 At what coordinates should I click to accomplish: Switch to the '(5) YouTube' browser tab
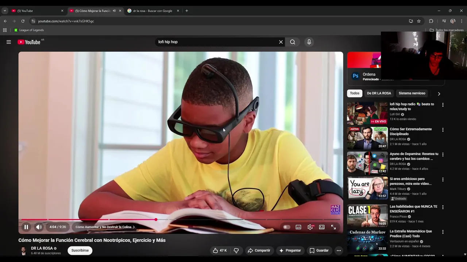[36, 11]
